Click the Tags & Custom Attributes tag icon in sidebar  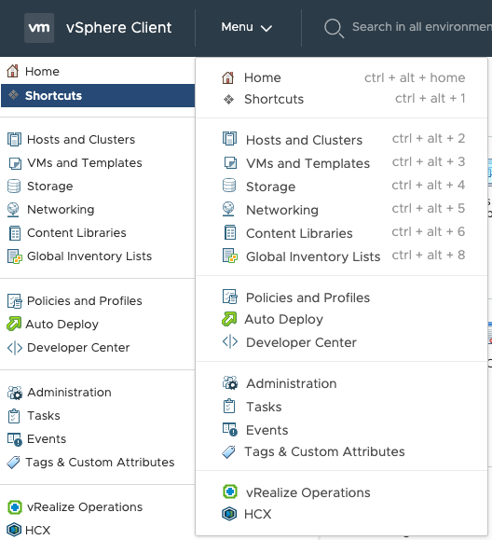pyautogui.click(x=14, y=463)
